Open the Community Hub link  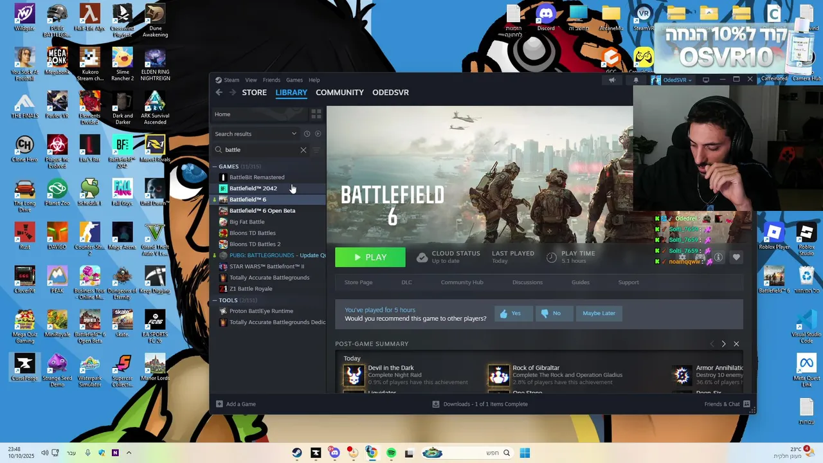coord(462,282)
